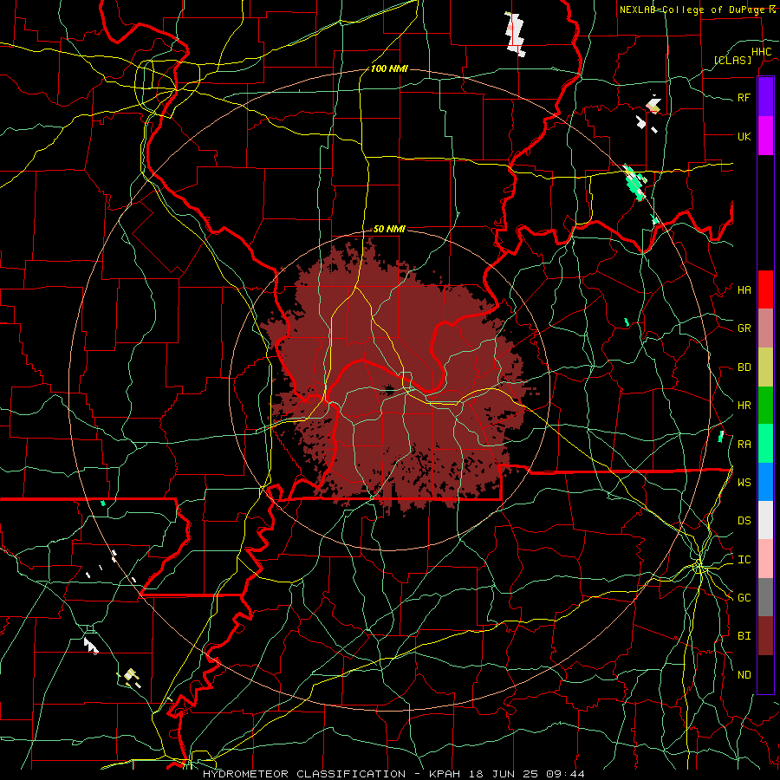Image resolution: width=780 pixels, height=780 pixels.
Task: Click the 'IC' legend label
Action: coord(744,560)
